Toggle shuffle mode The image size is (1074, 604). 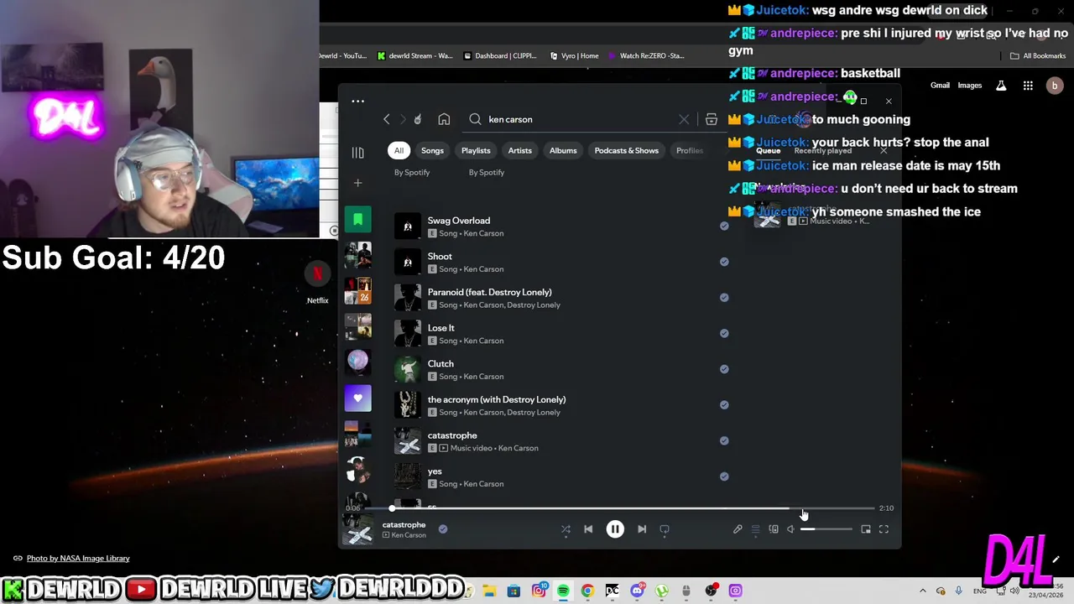pyautogui.click(x=566, y=529)
